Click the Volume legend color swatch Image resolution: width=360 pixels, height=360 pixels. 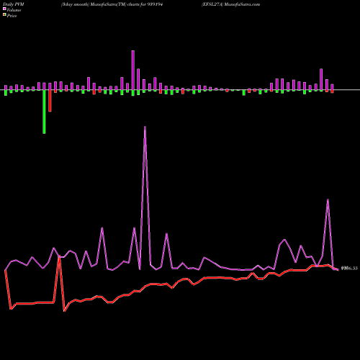pyautogui.click(x=4, y=9)
